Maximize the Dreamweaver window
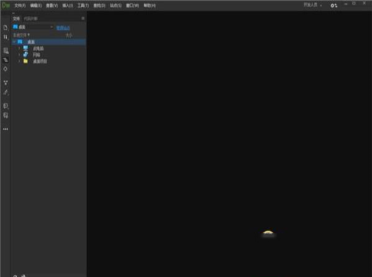The height and width of the screenshot is (277, 372). click(x=354, y=3)
